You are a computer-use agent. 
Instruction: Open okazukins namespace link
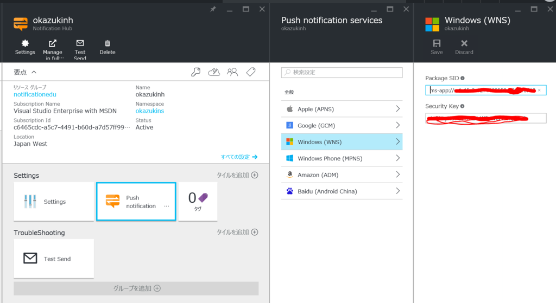(x=150, y=111)
